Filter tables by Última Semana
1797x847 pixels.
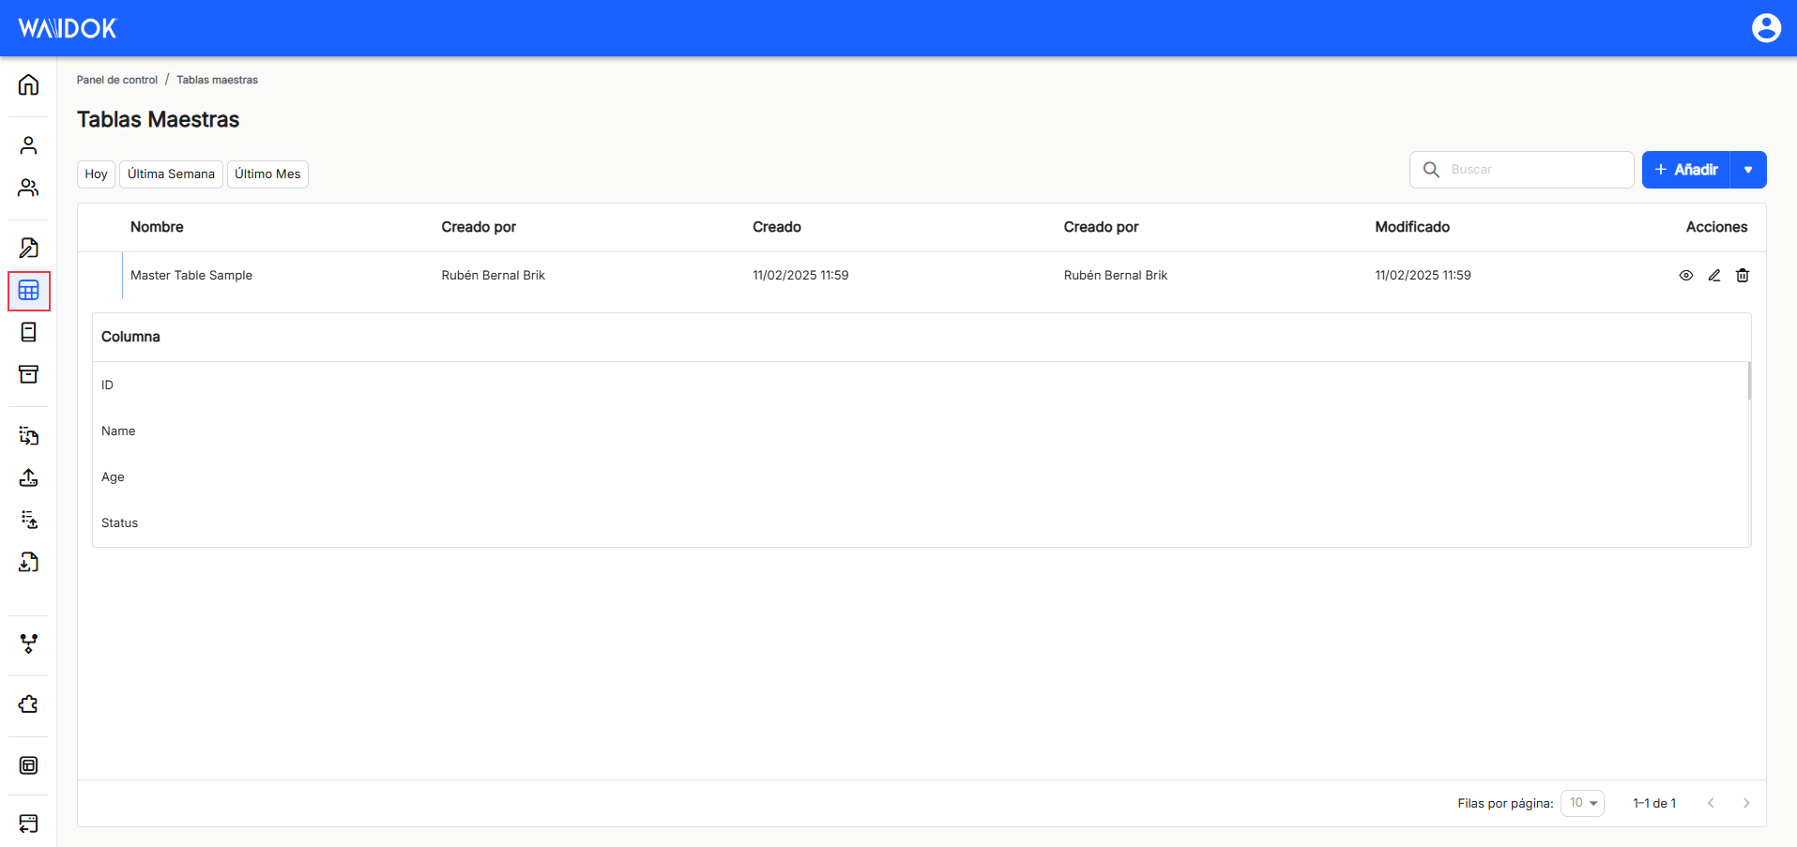click(x=171, y=174)
